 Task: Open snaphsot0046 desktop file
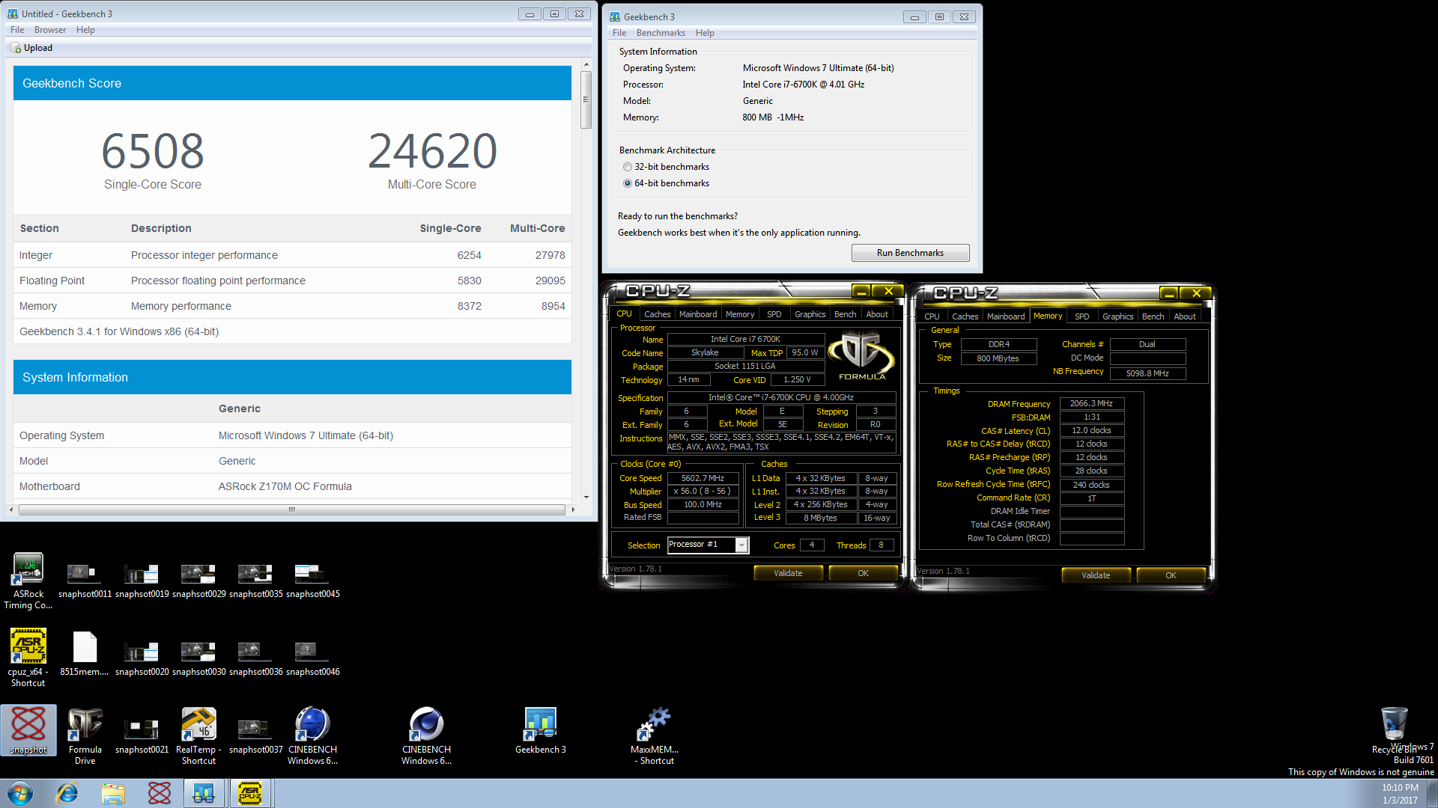312,659
